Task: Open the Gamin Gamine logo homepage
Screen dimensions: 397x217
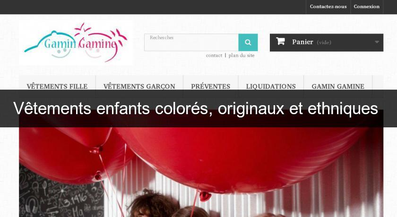Action: click(x=76, y=43)
